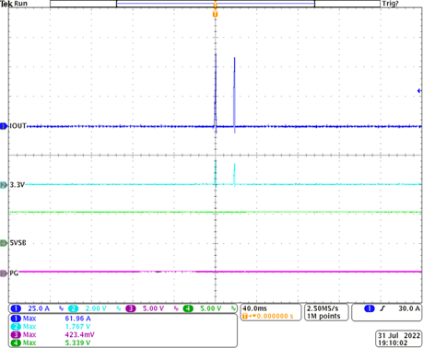Select channel 3 badge at 5.00 V
The image size is (423, 348).
pos(131,308)
